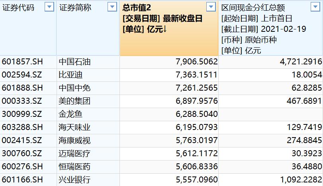The width and height of the screenshot is (323, 186).
Task: Open the 证券简称 column filter dropdown
Action: tap(112, 7)
